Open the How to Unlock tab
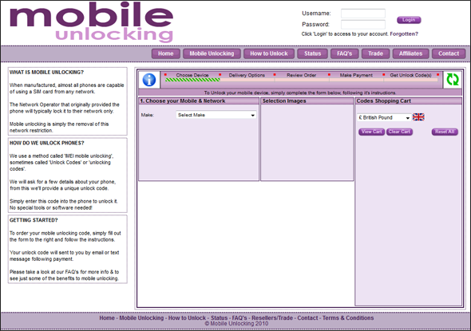Screen dimensions: 471x331 click(x=269, y=53)
